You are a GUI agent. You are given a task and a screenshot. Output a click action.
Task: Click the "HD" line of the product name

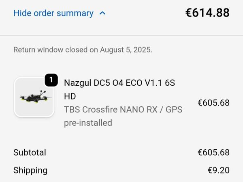[x=70, y=96]
